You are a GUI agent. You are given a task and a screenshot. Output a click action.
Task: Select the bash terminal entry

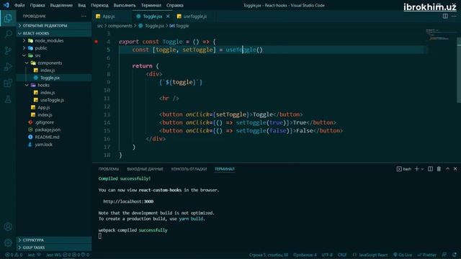tap(404, 169)
